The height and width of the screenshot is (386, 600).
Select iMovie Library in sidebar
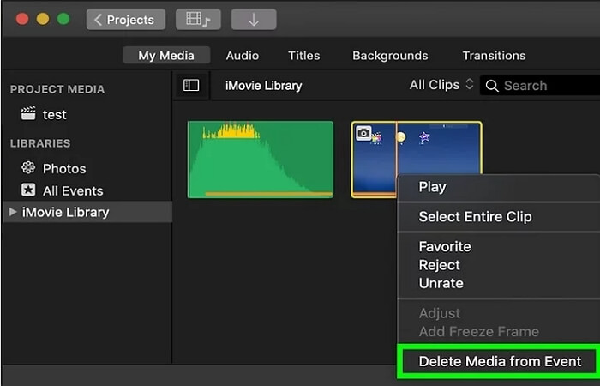pyautogui.click(x=87, y=212)
